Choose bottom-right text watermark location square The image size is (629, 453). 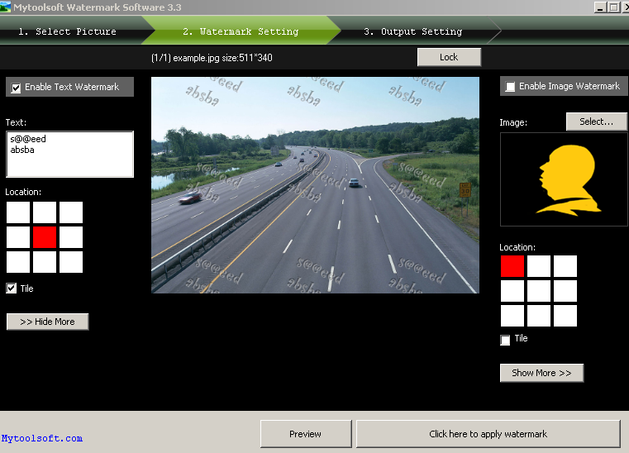tap(71, 263)
